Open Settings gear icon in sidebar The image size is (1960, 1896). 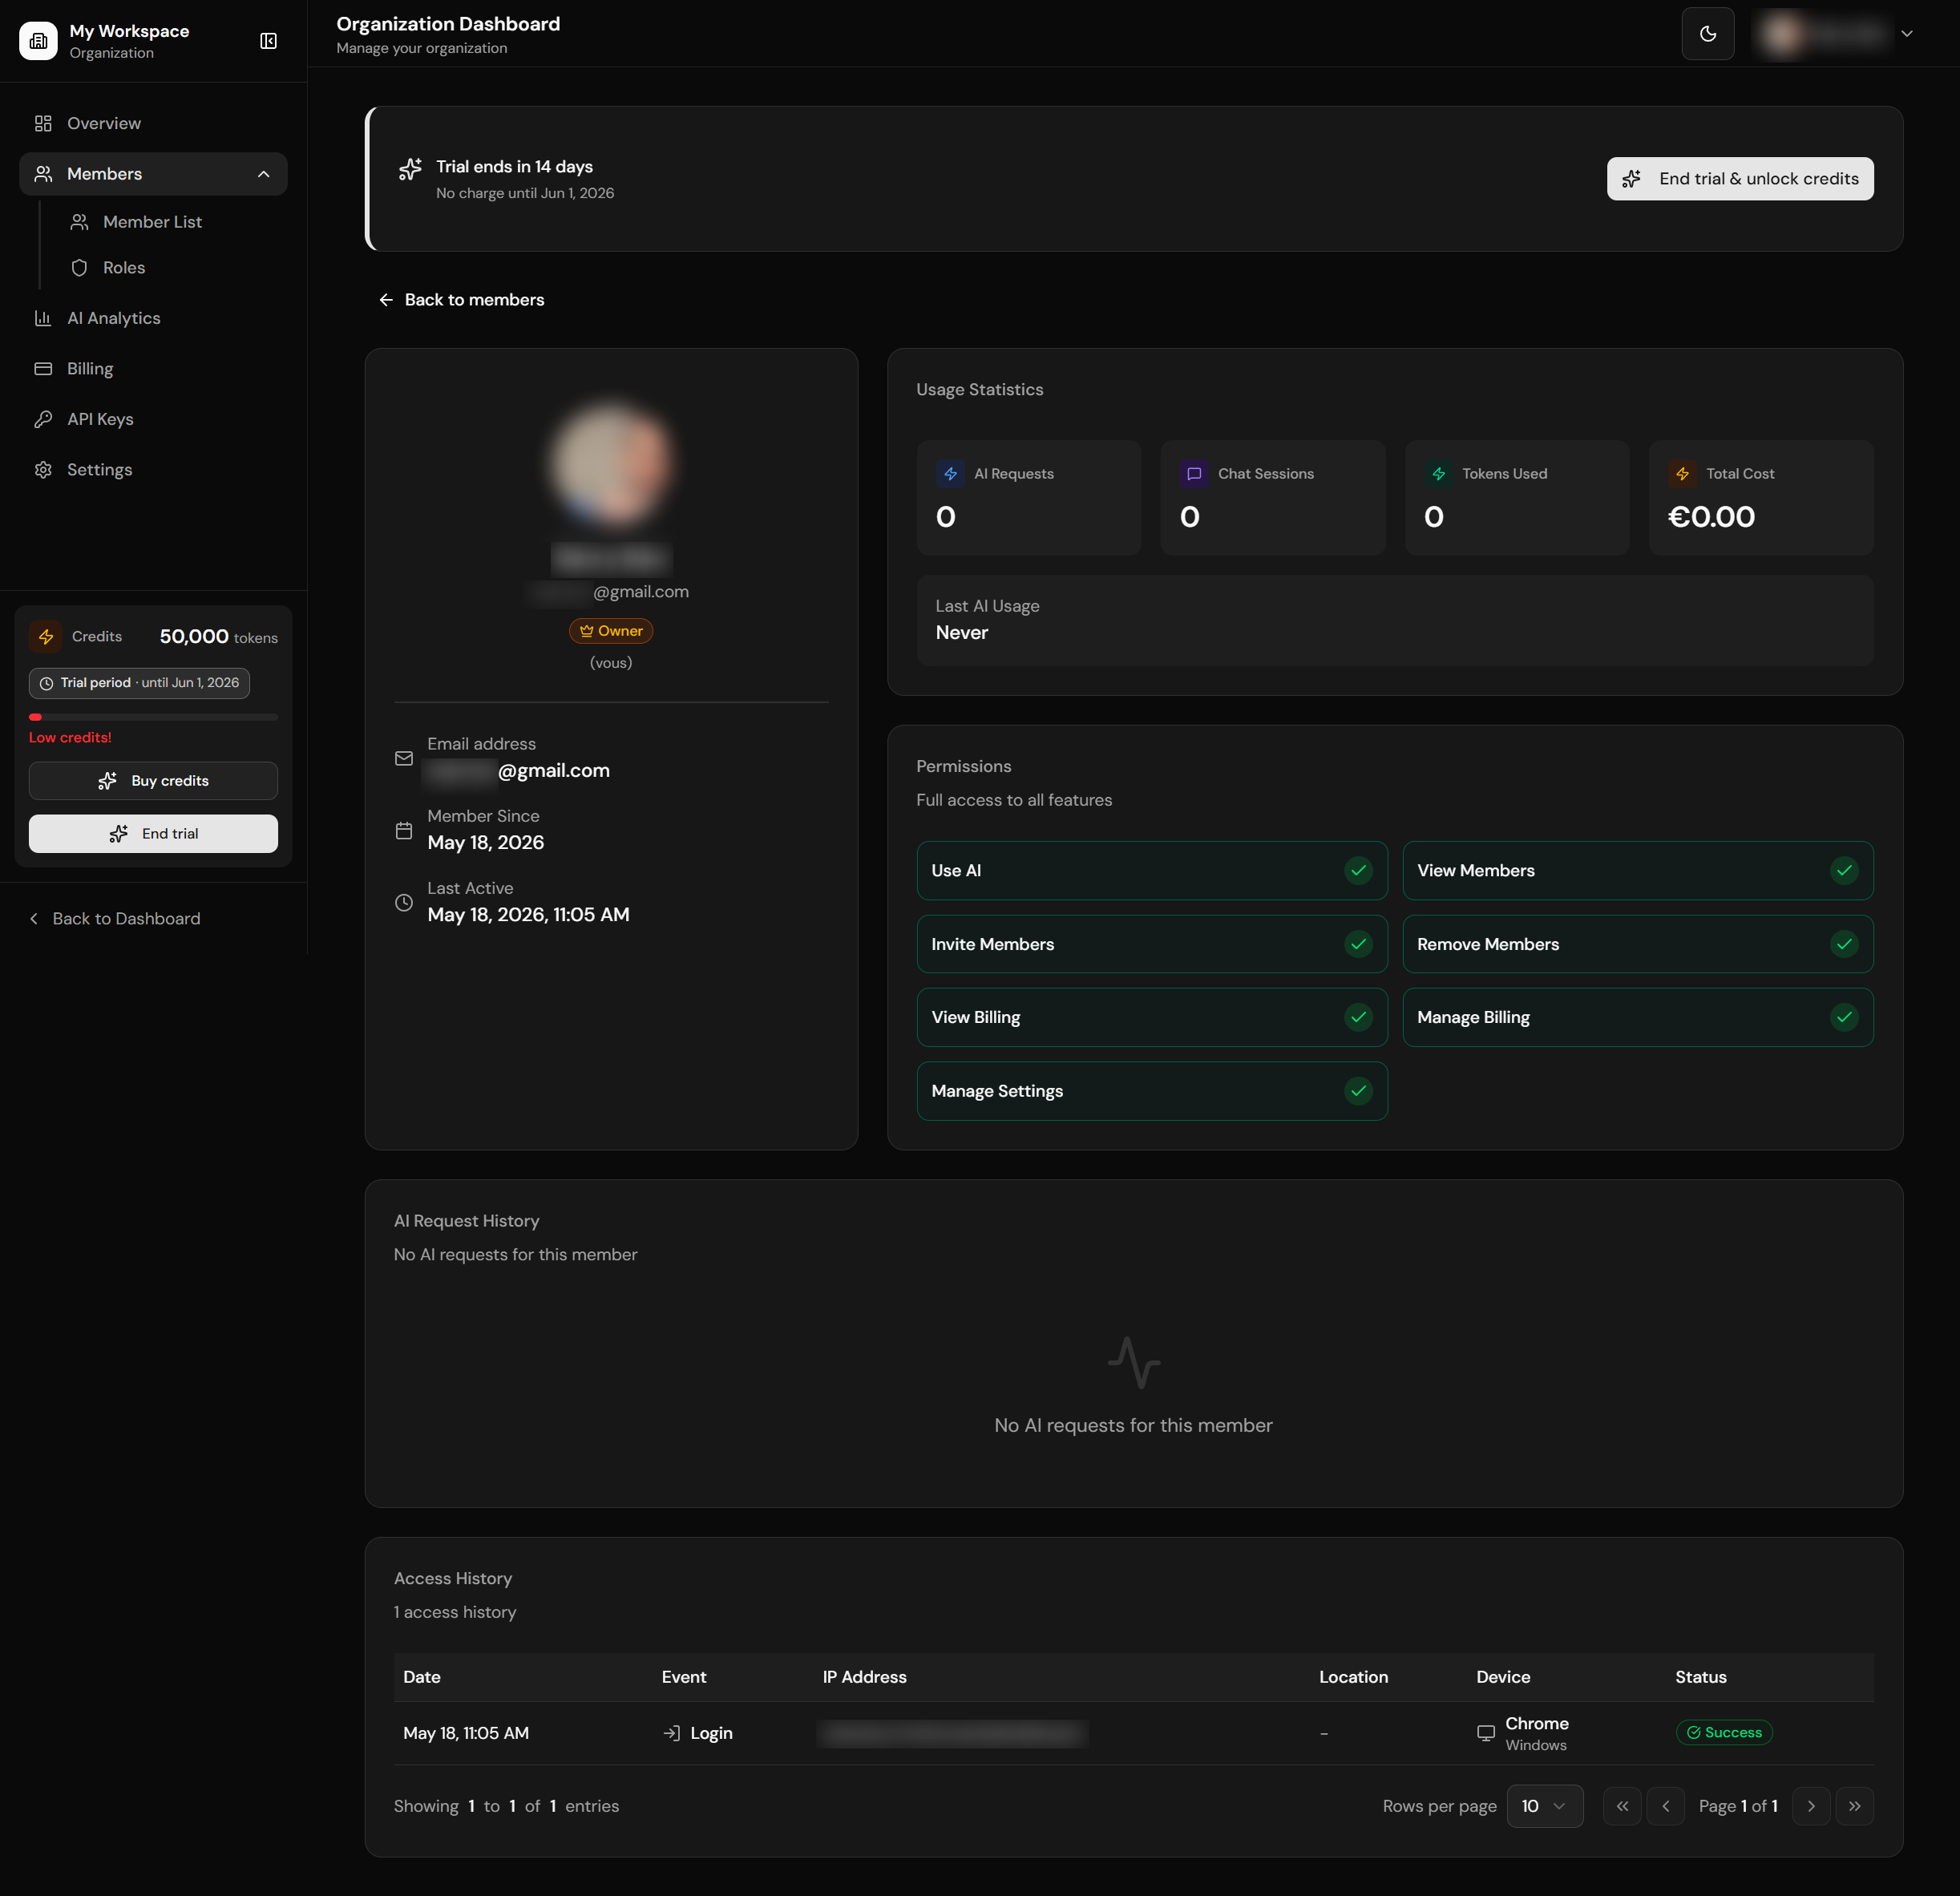(43, 470)
